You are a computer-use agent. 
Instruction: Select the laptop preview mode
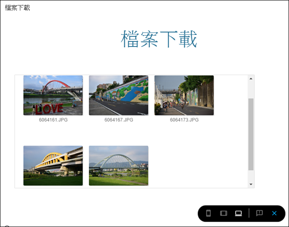click(x=238, y=213)
